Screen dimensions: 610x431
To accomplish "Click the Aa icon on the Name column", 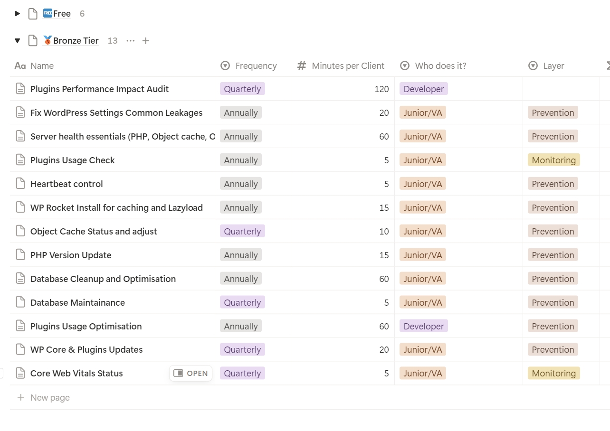I will (x=19, y=66).
